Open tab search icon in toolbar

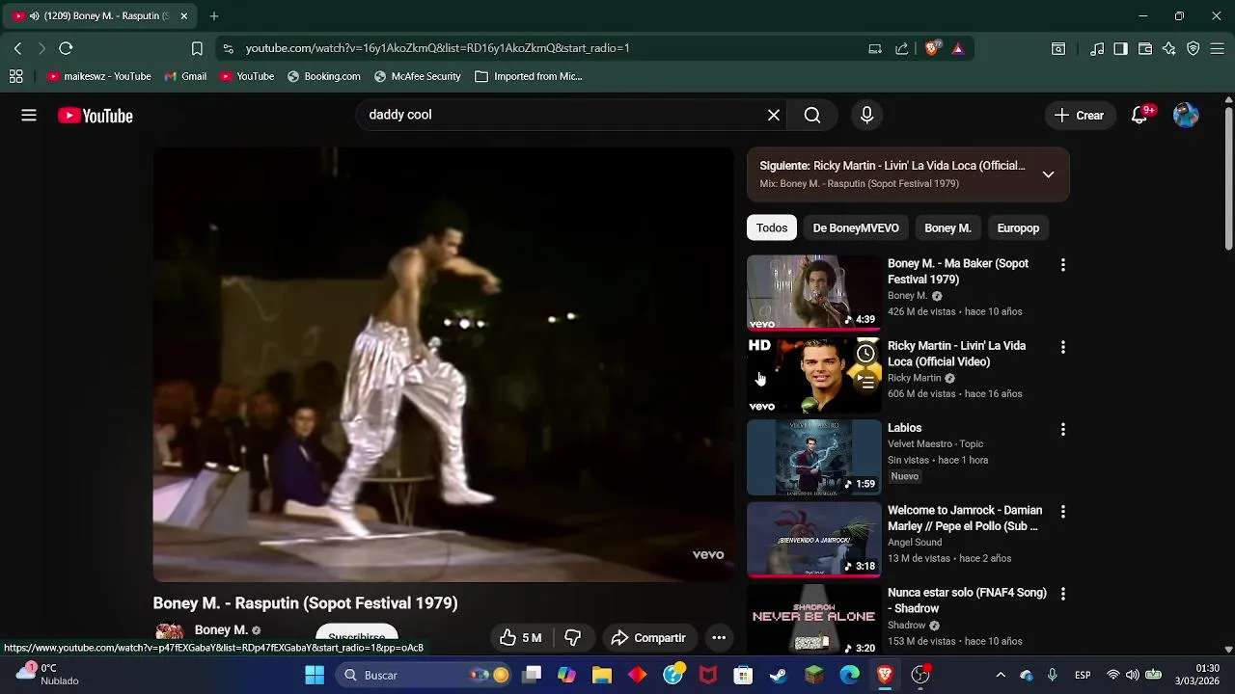tap(1058, 48)
